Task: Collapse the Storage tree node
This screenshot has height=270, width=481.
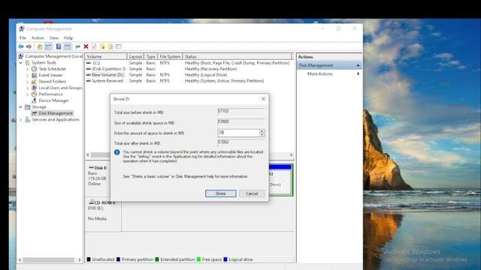Action: [x=21, y=107]
